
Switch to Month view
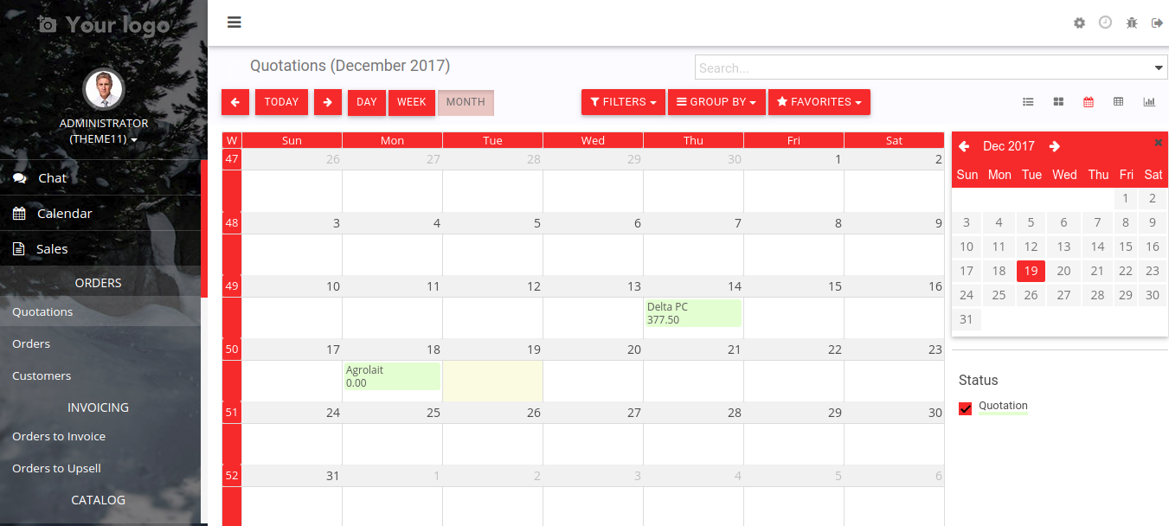(x=466, y=102)
